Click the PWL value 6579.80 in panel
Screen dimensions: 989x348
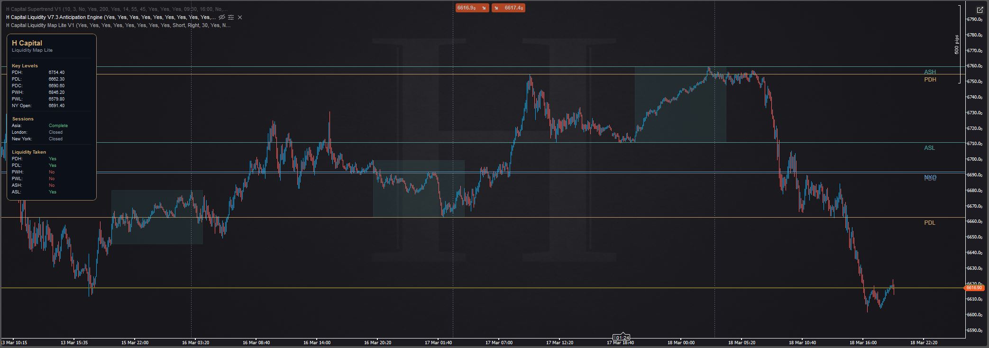tap(56, 99)
